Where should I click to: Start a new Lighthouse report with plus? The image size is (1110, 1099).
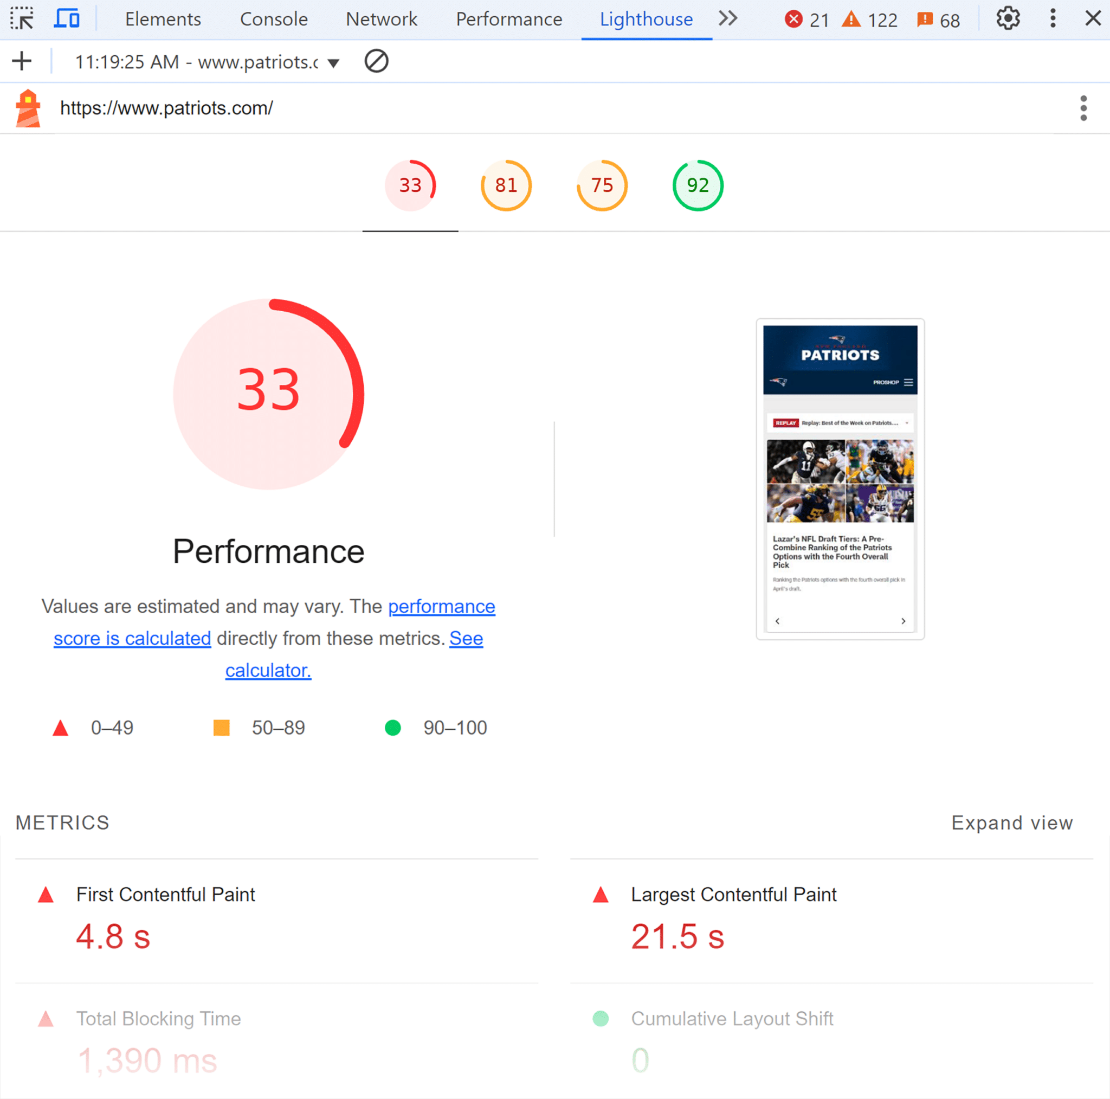22,61
